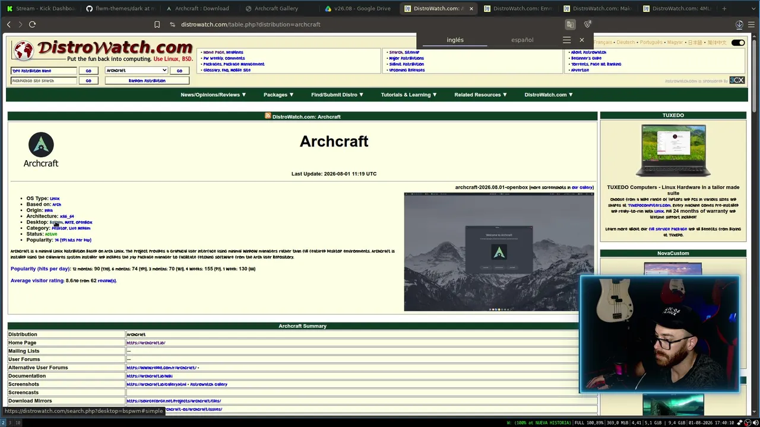Open the Upcoming Releases link
Viewport: 760px width, 427px height.
407,70
